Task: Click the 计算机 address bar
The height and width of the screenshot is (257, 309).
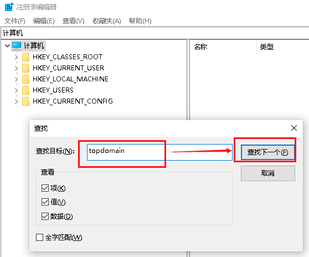Action: click(155, 33)
